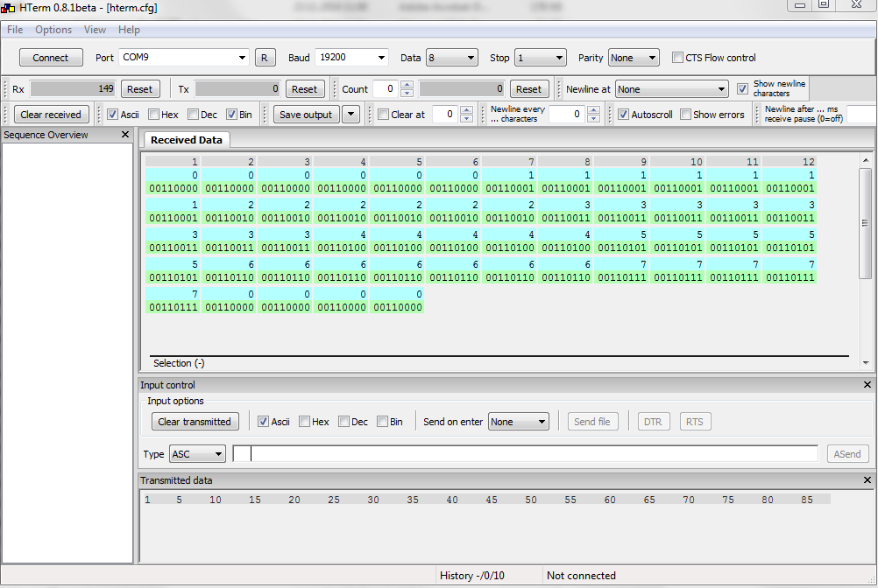Click the Send file button
This screenshot has width=878, height=588.
pos(592,422)
